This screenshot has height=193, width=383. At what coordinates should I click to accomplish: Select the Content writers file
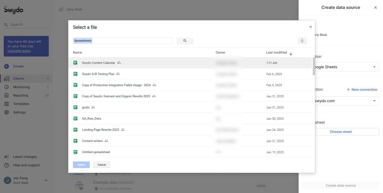coord(190,141)
